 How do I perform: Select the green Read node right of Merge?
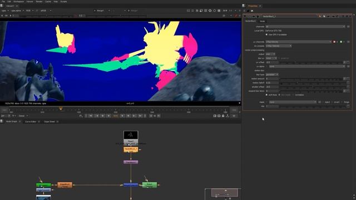click(150, 185)
